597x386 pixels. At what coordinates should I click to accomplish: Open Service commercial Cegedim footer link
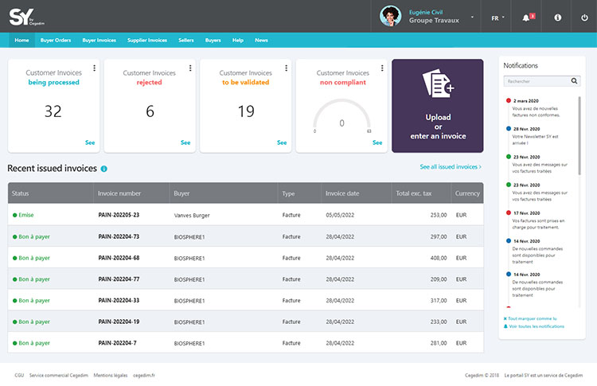pos(59,376)
